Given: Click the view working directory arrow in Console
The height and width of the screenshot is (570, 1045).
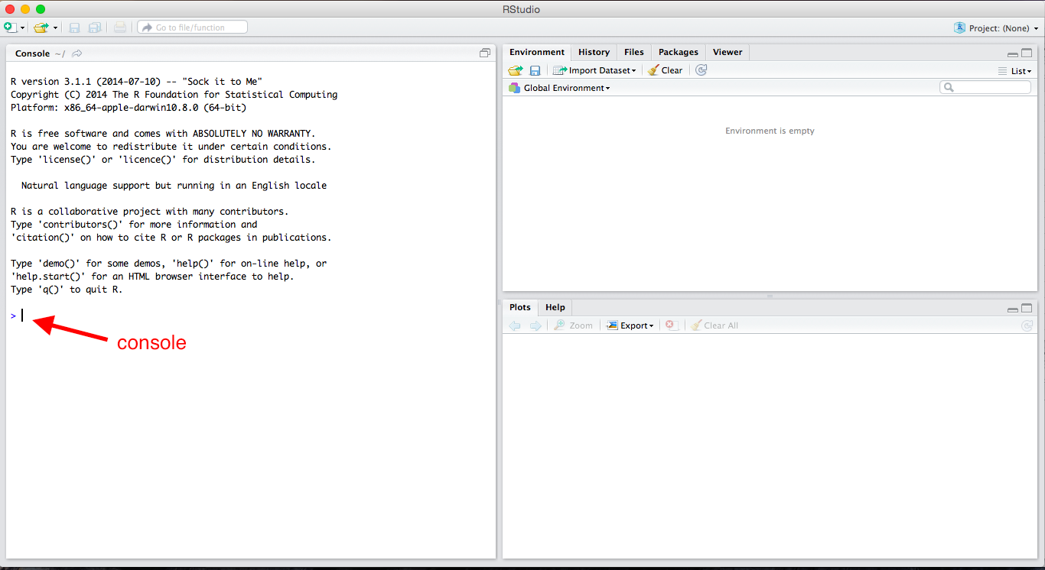Looking at the screenshot, I should pyautogui.click(x=77, y=53).
